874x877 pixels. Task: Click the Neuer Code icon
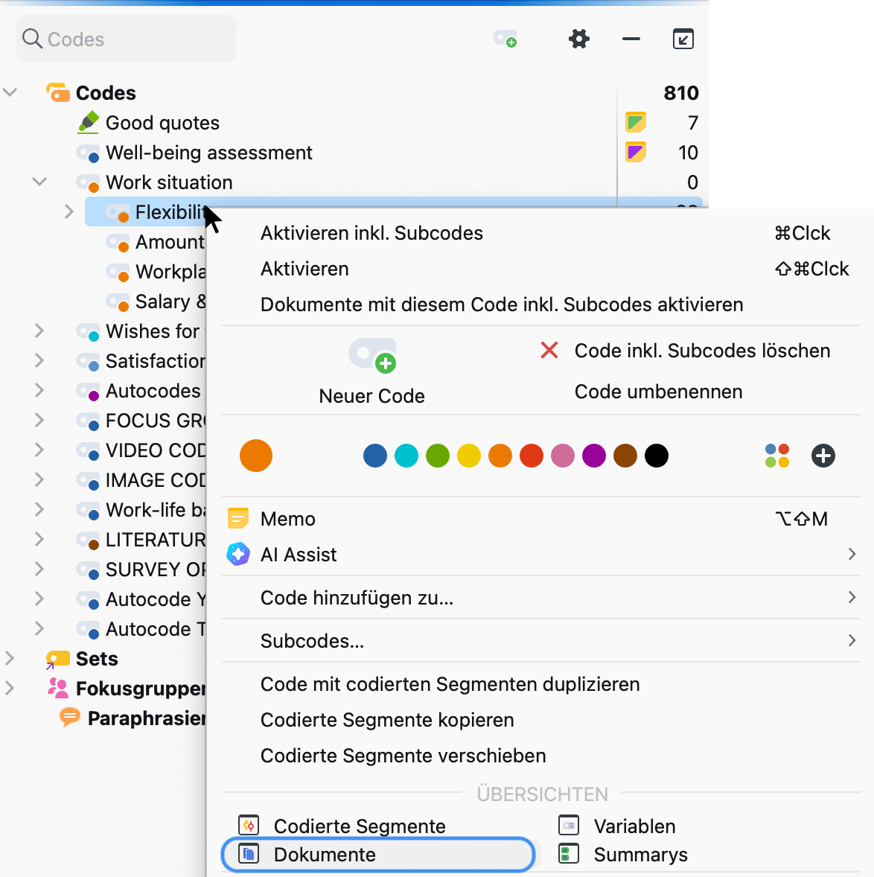[372, 355]
